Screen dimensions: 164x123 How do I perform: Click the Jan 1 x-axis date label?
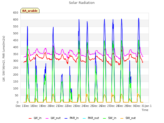pos(148,106)
